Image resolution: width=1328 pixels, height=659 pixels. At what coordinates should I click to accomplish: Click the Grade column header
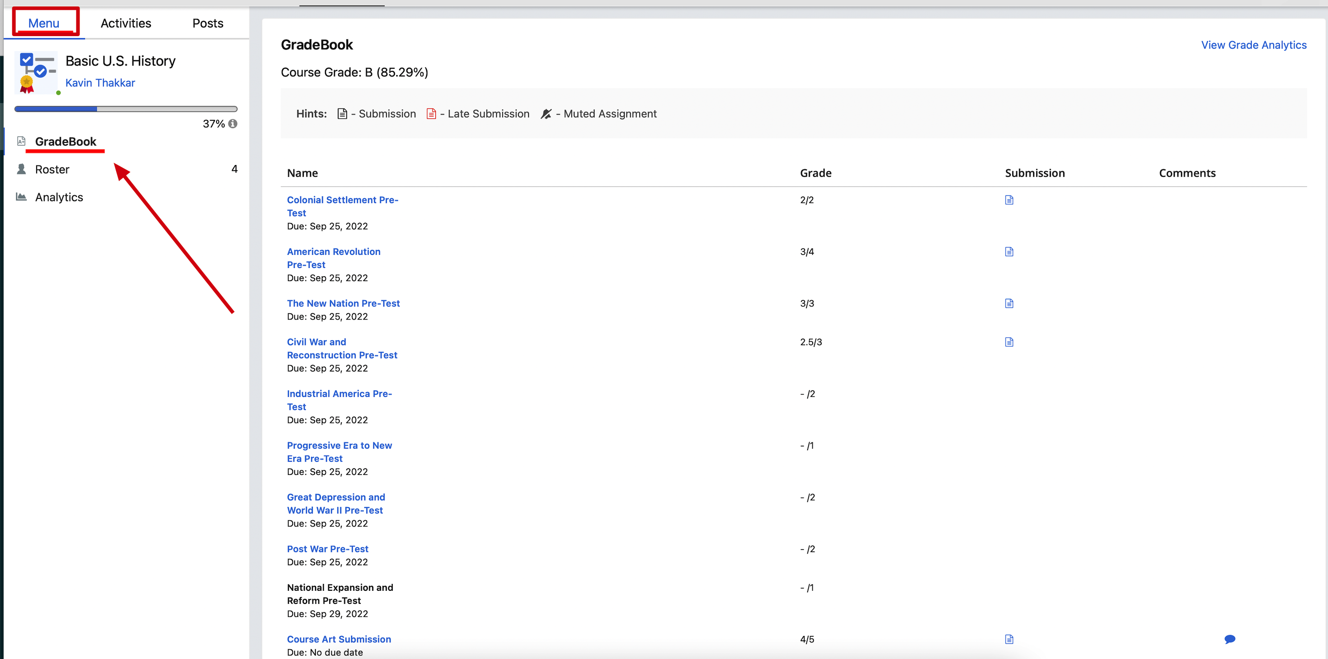click(815, 173)
